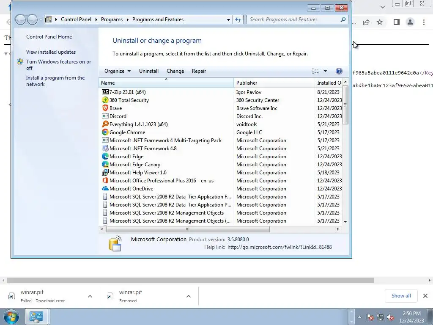Expand the Programs breadcrumb arrow
433x325 pixels.
point(128,19)
